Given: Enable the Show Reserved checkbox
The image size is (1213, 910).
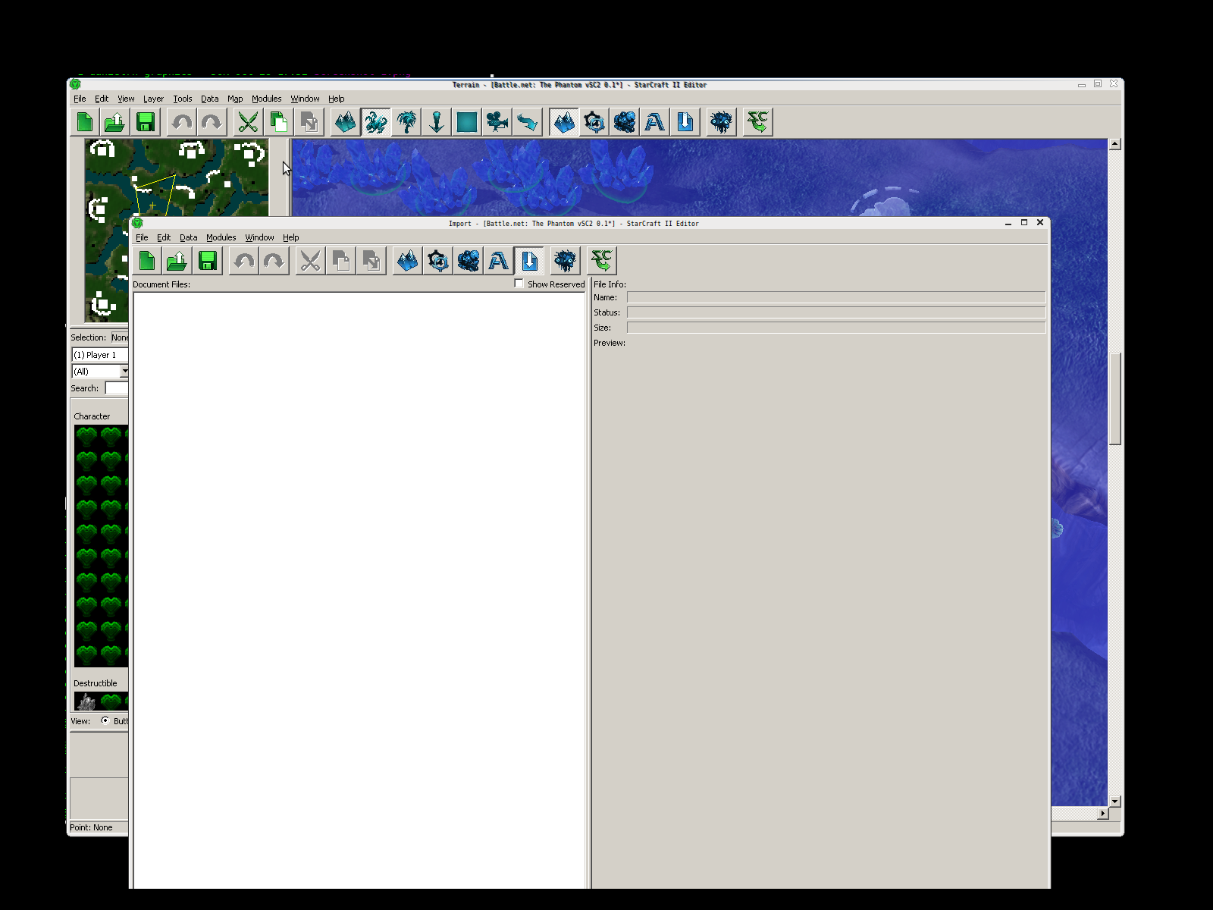Looking at the screenshot, I should point(519,284).
